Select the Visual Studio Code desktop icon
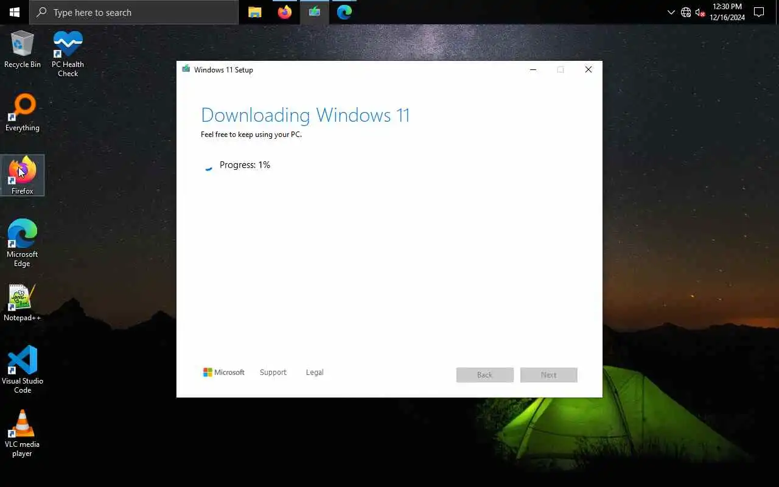This screenshot has height=487, width=779. 23,370
